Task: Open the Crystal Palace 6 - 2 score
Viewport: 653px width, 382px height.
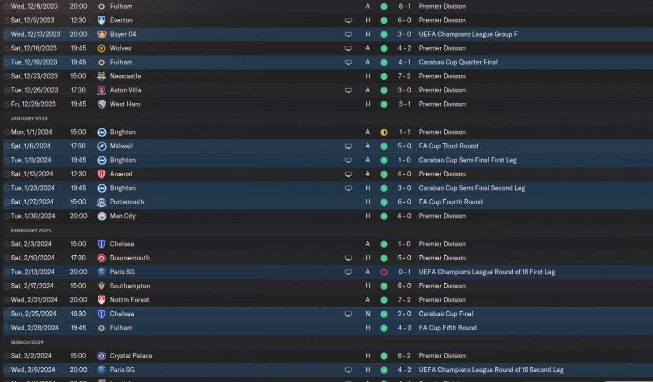Action: [x=404, y=356]
